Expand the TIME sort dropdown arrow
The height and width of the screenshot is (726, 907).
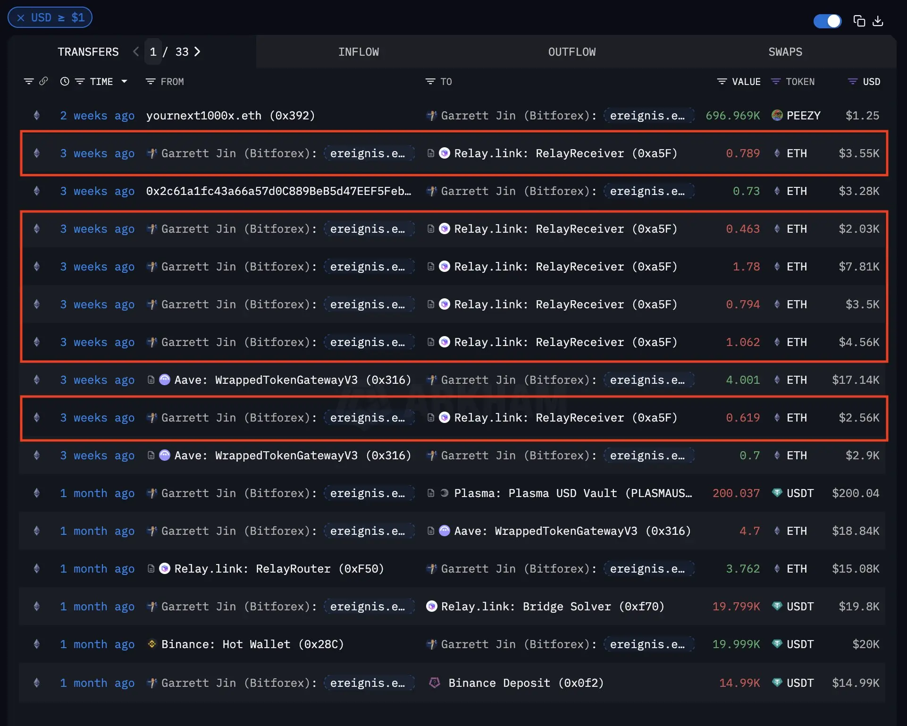(x=125, y=81)
